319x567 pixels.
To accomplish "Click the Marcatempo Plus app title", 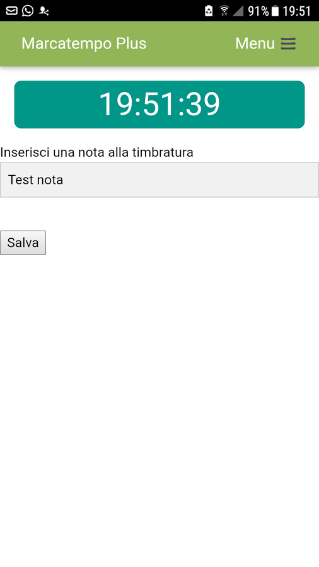I will 84,43.
